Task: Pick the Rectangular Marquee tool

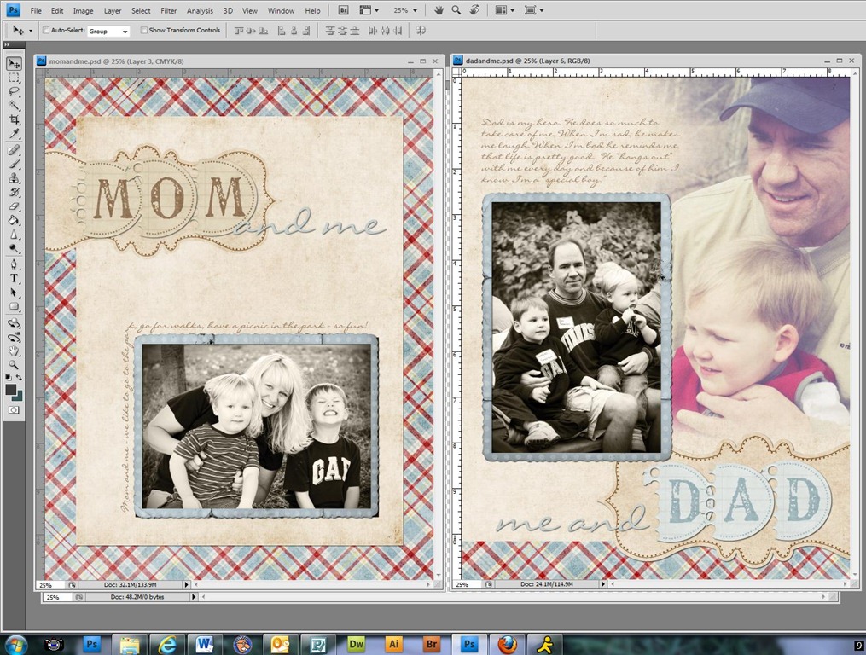Action: (15, 78)
